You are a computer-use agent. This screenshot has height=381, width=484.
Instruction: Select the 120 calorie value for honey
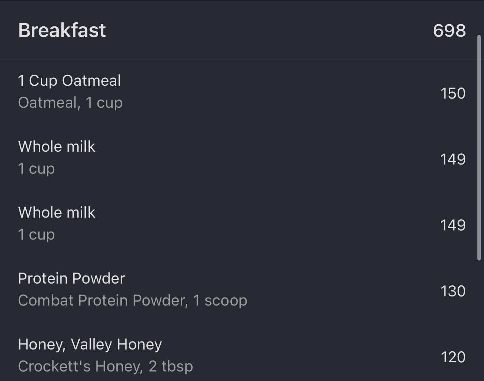pos(453,357)
